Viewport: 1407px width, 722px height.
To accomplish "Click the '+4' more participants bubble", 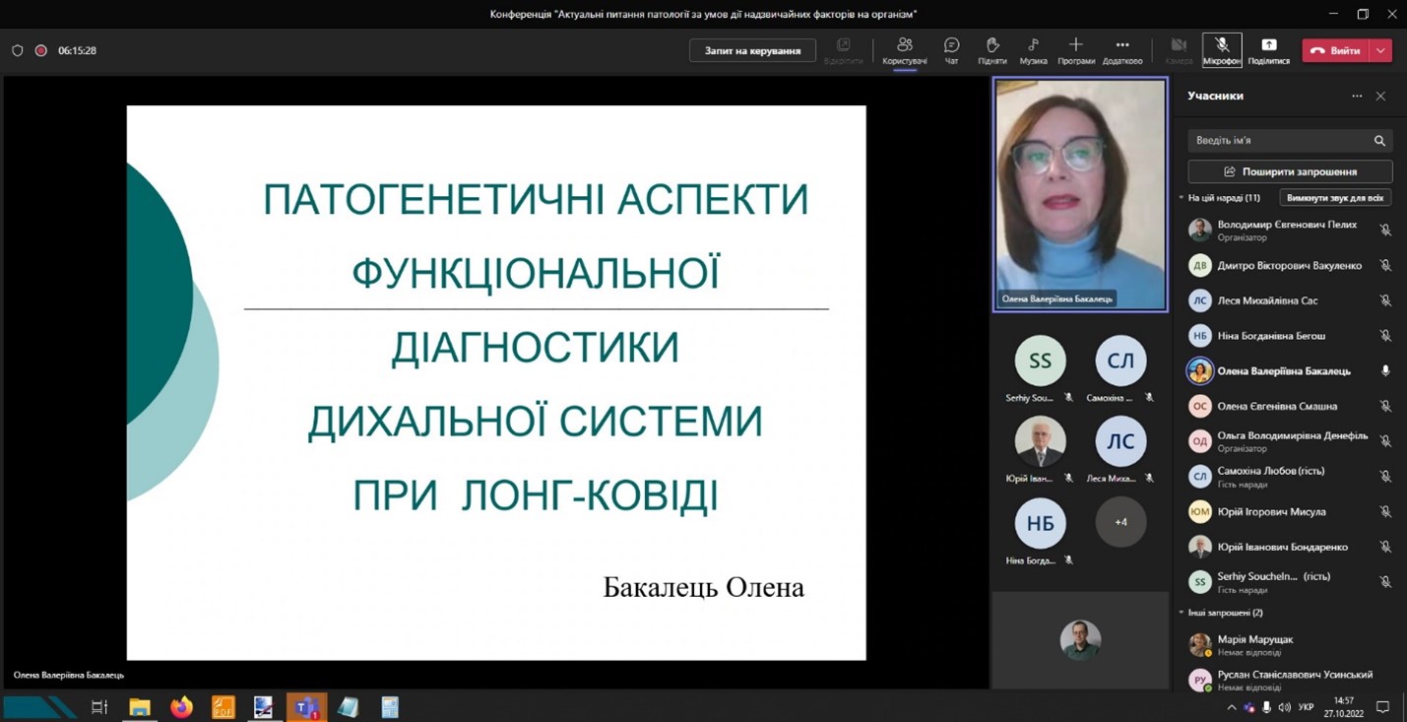I will [x=1120, y=522].
